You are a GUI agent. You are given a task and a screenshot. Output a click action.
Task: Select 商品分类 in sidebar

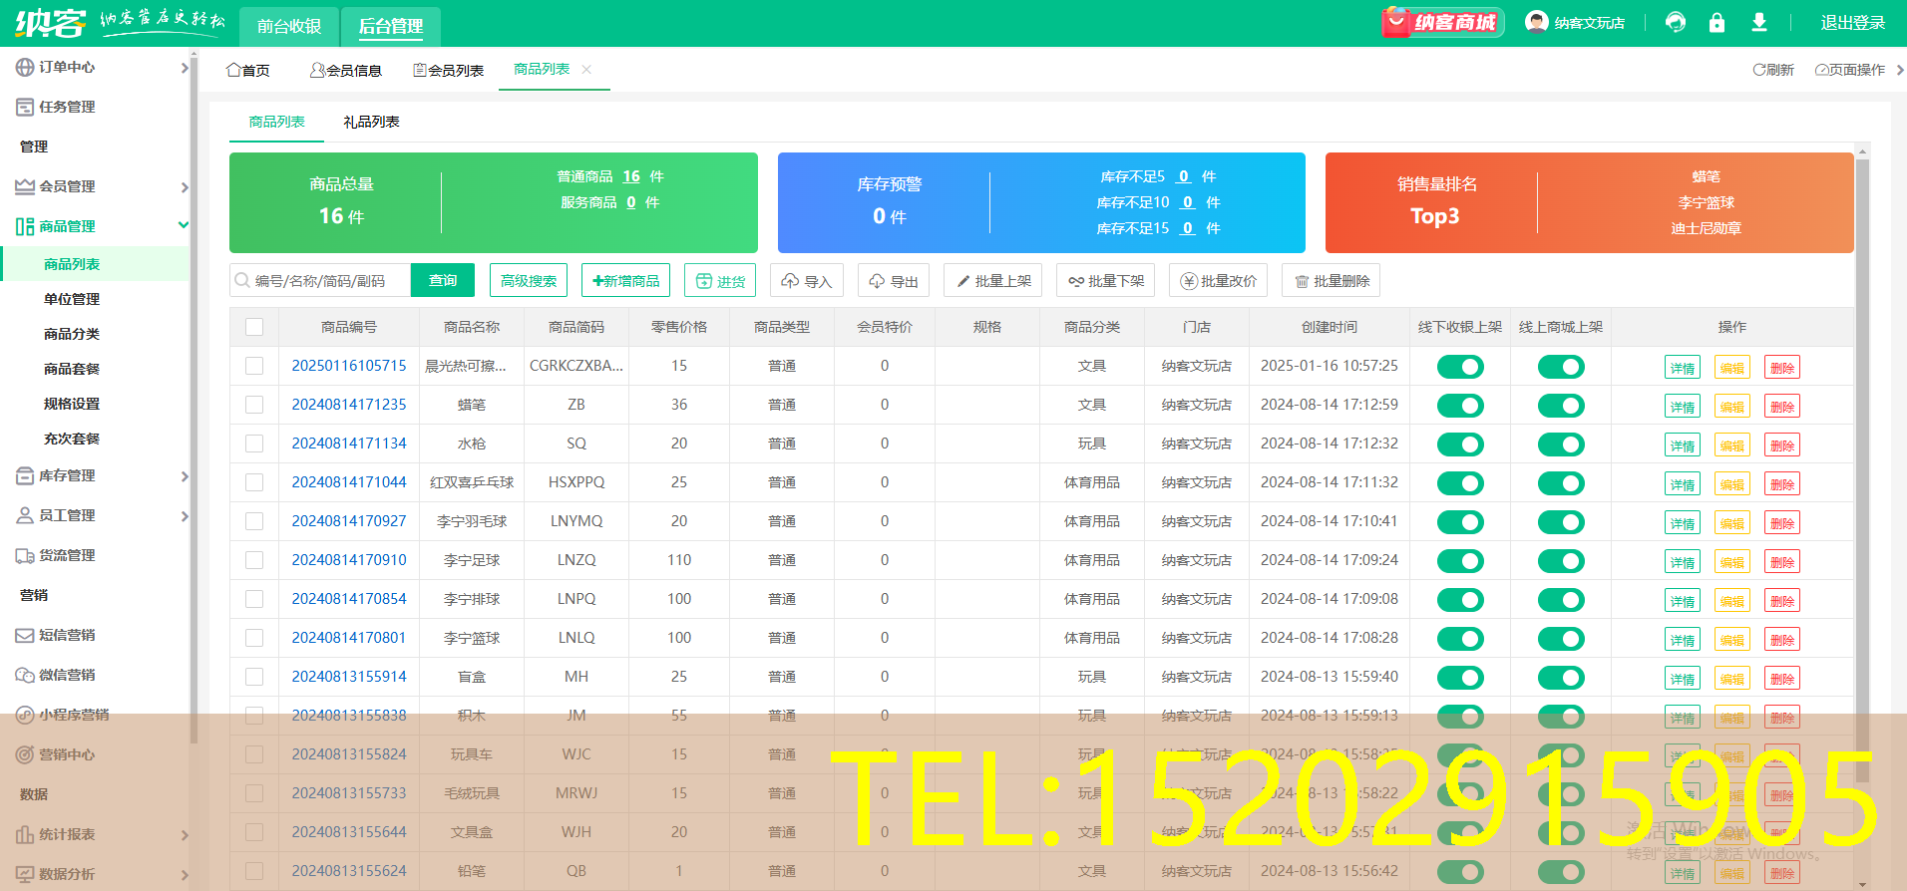tap(72, 334)
